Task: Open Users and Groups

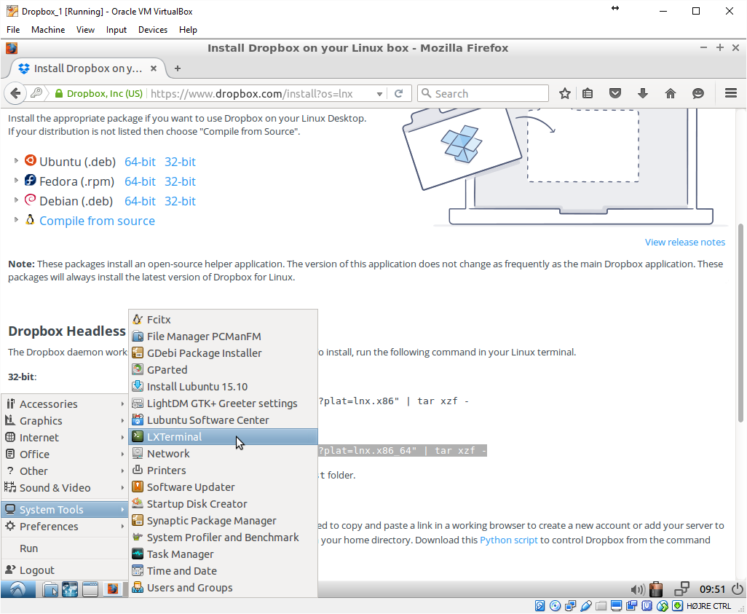Action: (x=223, y=587)
